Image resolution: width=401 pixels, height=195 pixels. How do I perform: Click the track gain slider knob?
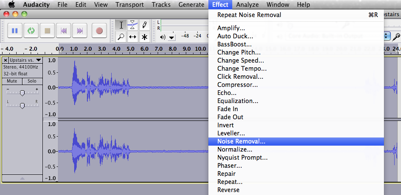click(x=22, y=92)
